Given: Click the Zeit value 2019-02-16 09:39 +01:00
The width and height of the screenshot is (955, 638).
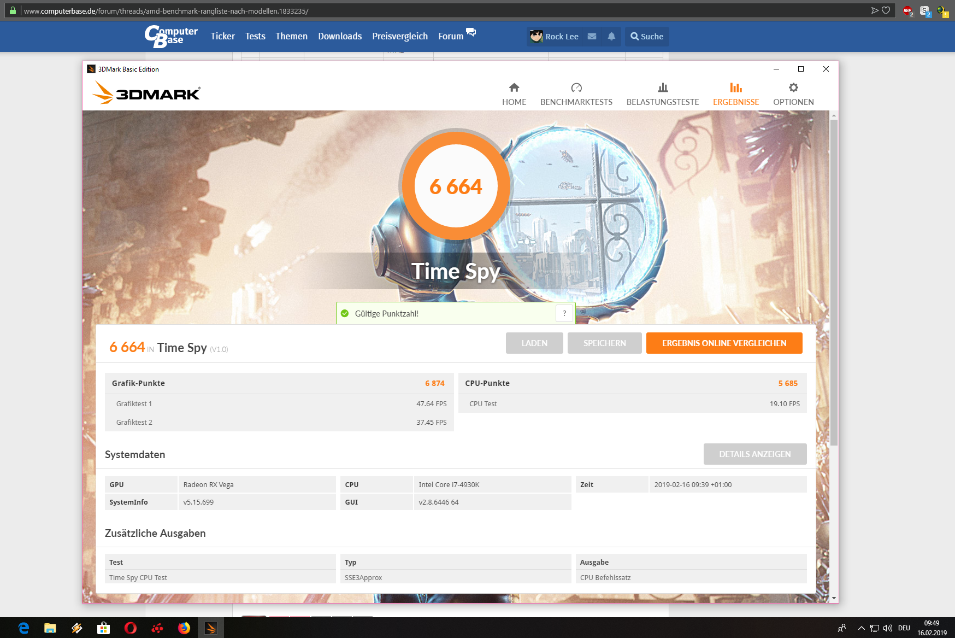Looking at the screenshot, I should (693, 485).
